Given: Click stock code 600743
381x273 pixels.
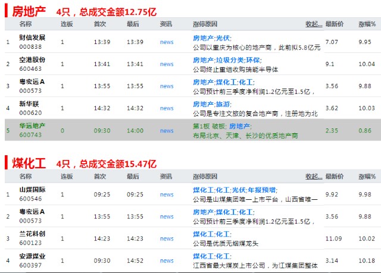Looking at the screenshot, I should (30, 135).
